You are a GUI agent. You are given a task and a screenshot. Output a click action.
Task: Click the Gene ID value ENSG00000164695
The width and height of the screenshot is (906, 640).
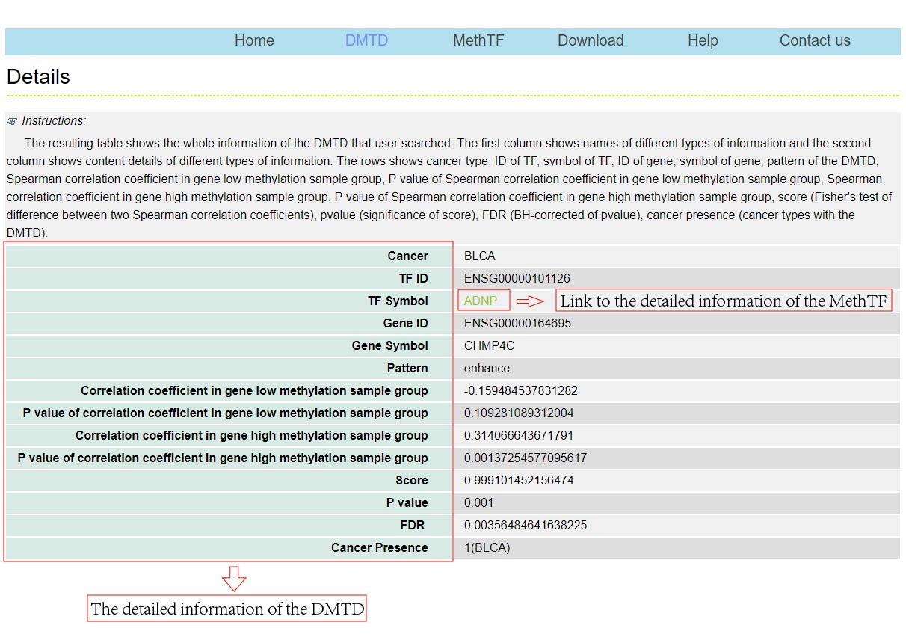[x=517, y=324]
